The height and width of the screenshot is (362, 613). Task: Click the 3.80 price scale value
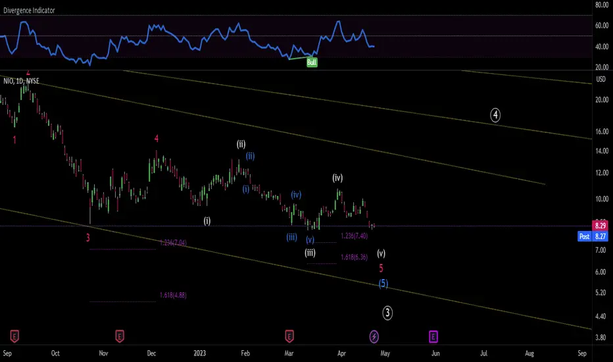click(x=602, y=338)
